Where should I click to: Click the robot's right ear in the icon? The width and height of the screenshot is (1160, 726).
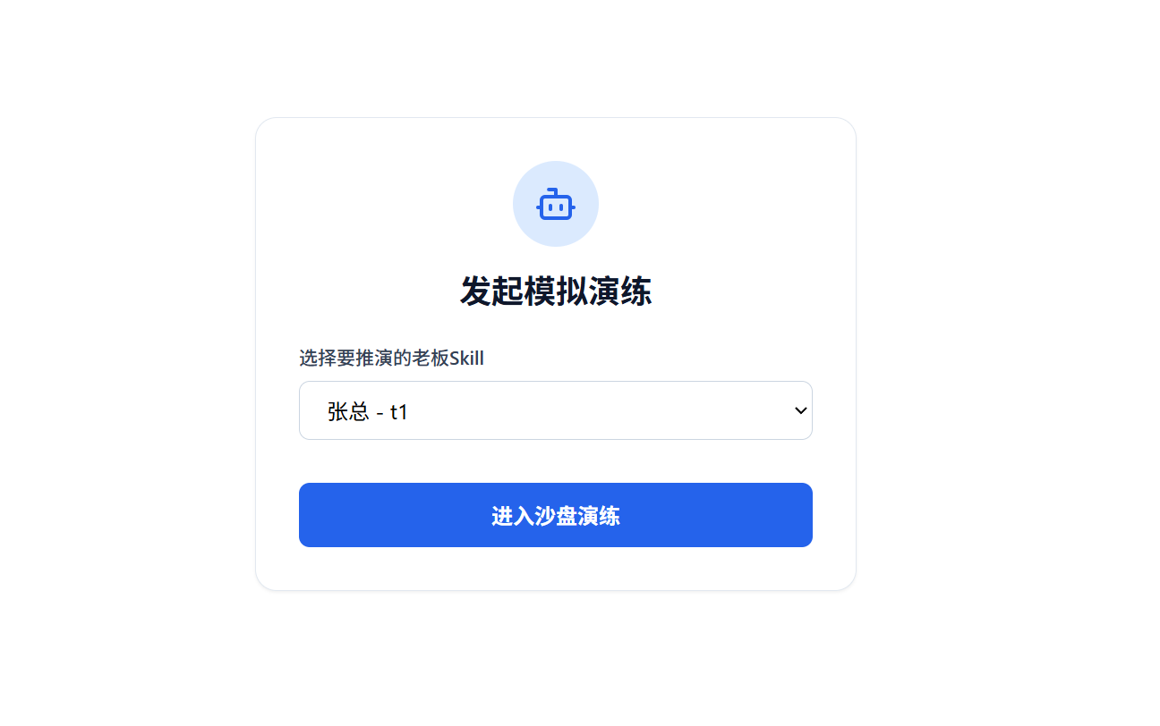click(x=573, y=207)
